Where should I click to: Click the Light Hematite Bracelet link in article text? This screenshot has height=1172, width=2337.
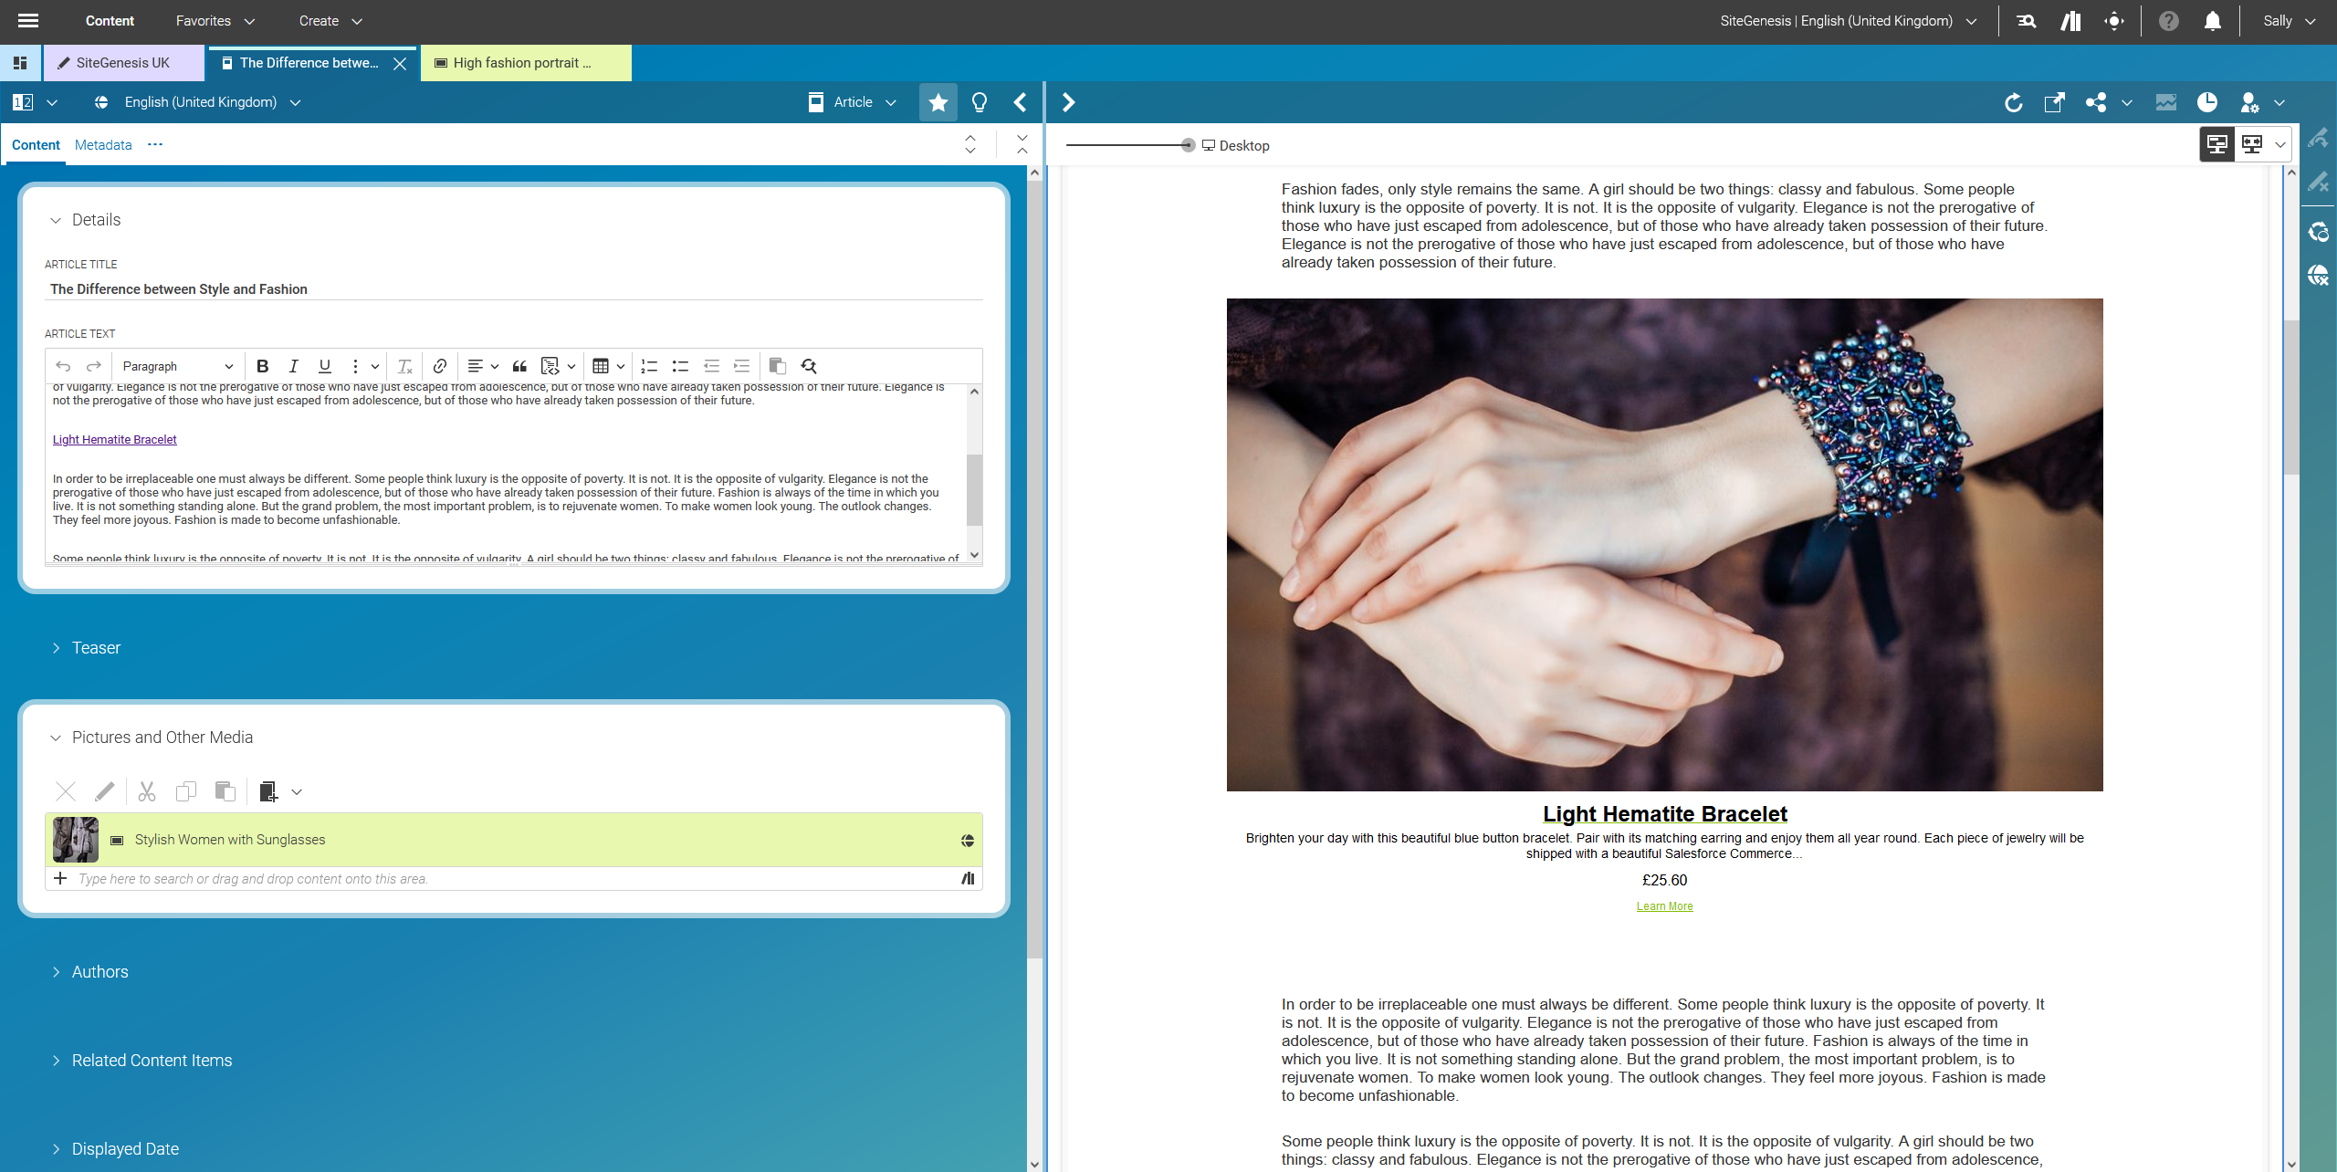[x=114, y=439]
